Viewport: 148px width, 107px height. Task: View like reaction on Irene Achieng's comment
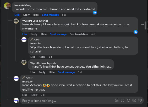pos(95,13)
